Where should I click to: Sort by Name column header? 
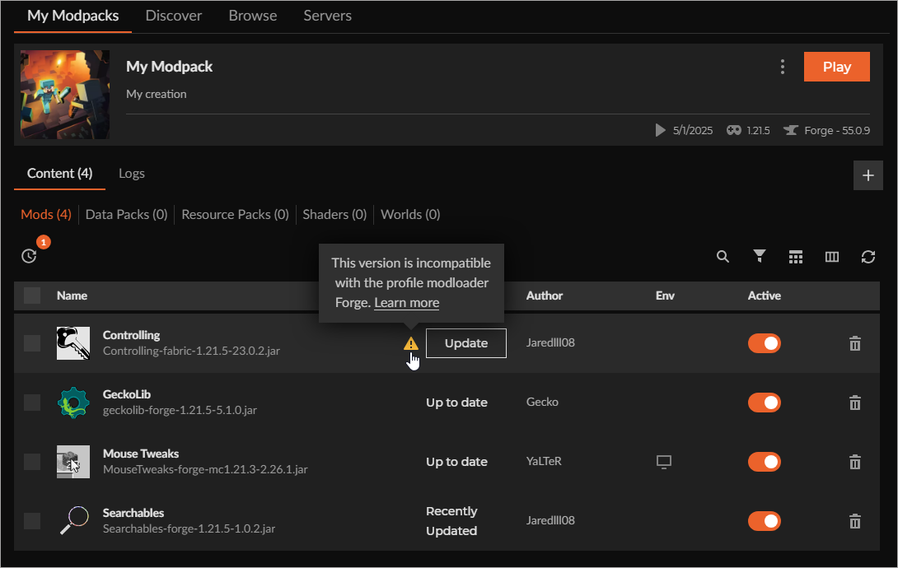click(x=72, y=296)
